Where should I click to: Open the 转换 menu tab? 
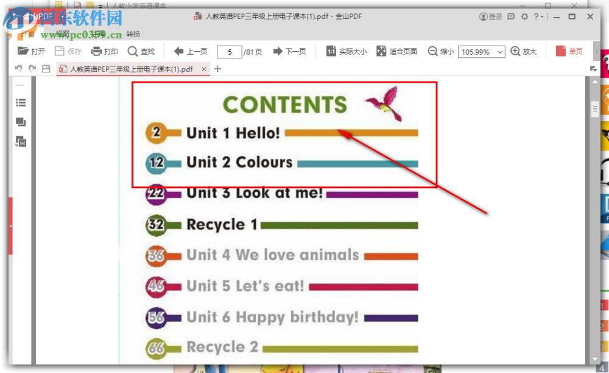(x=133, y=34)
